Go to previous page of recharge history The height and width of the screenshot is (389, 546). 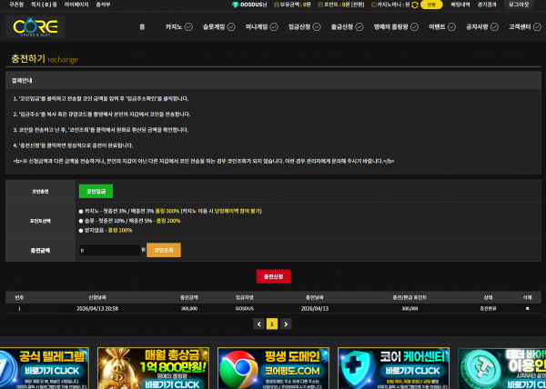coord(258,323)
